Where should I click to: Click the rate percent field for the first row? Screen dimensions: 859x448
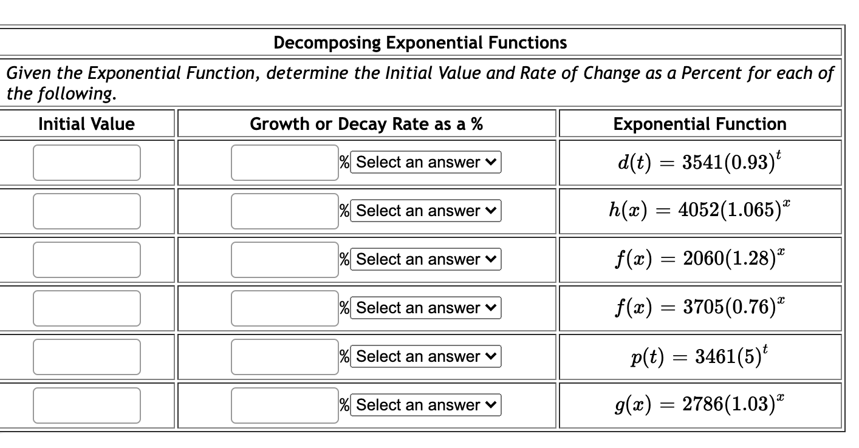[284, 162]
